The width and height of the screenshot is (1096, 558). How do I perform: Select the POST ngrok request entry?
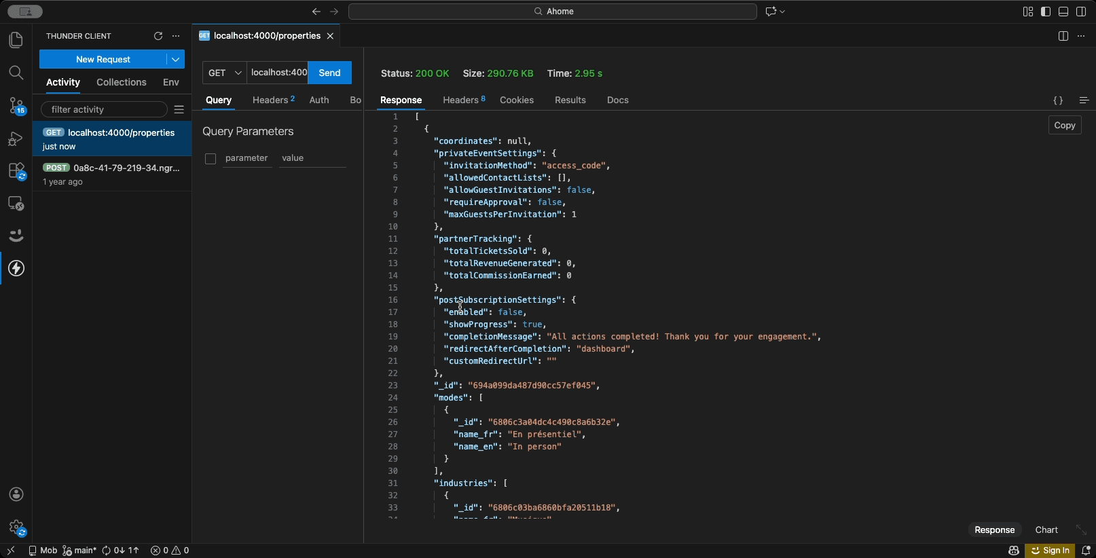pyautogui.click(x=112, y=174)
